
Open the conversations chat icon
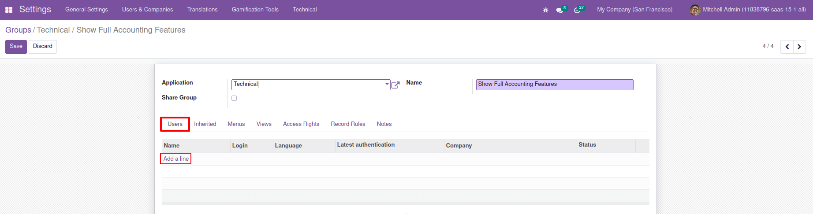tap(559, 10)
